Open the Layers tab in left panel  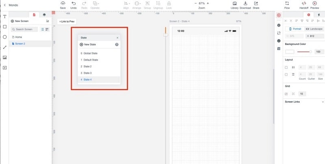click(x=44, y=15)
